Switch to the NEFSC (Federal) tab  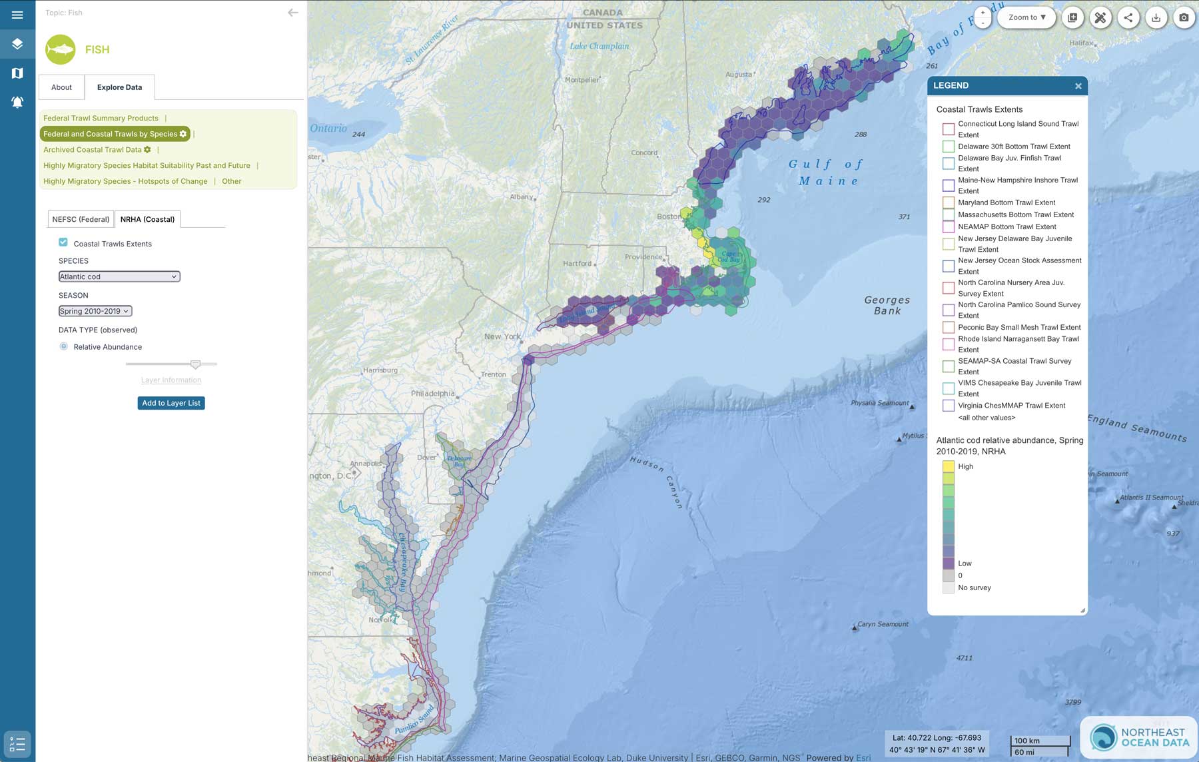[x=81, y=219]
